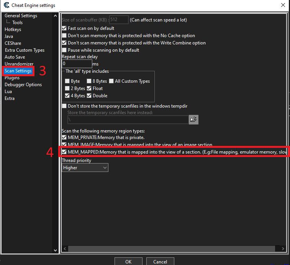The width and height of the screenshot is (290, 265).
Task: Check the Byte type checkbox
Action: (67, 81)
